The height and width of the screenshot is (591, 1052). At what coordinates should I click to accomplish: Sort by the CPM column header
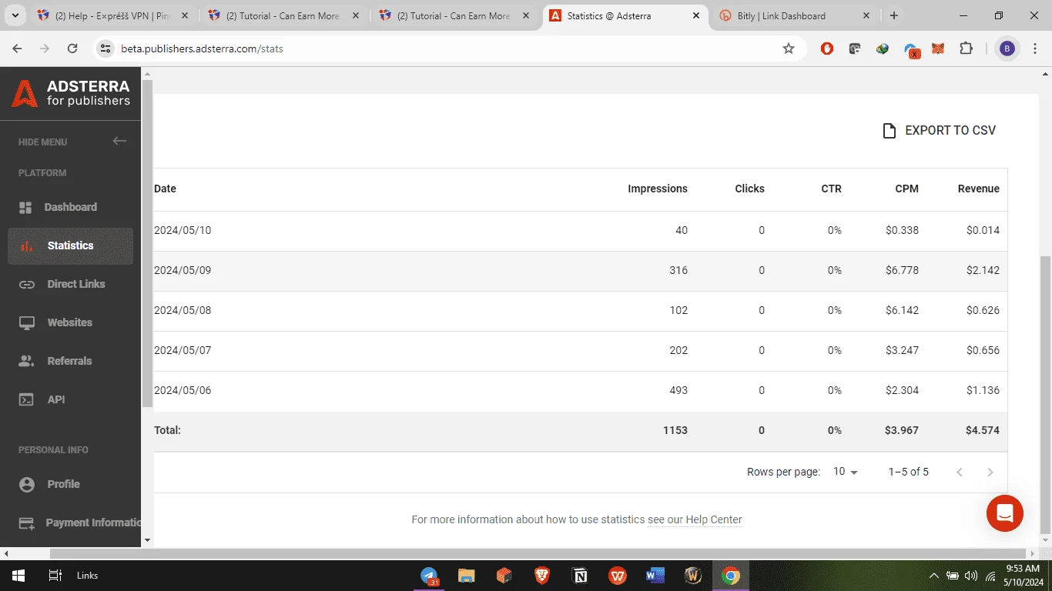pos(907,189)
